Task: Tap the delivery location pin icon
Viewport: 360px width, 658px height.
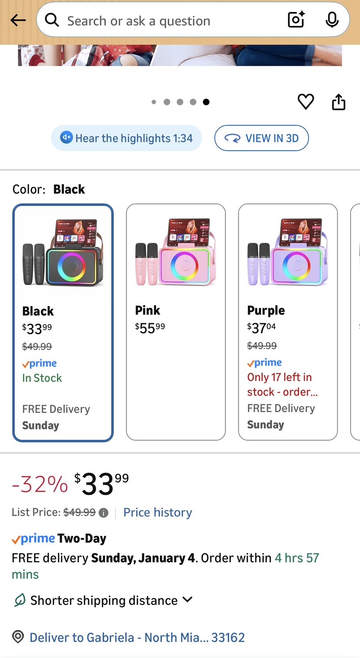Action: coord(18,637)
